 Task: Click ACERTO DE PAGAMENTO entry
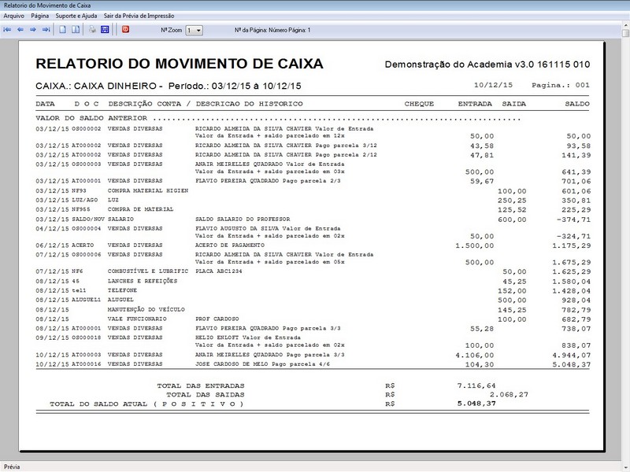230,245
